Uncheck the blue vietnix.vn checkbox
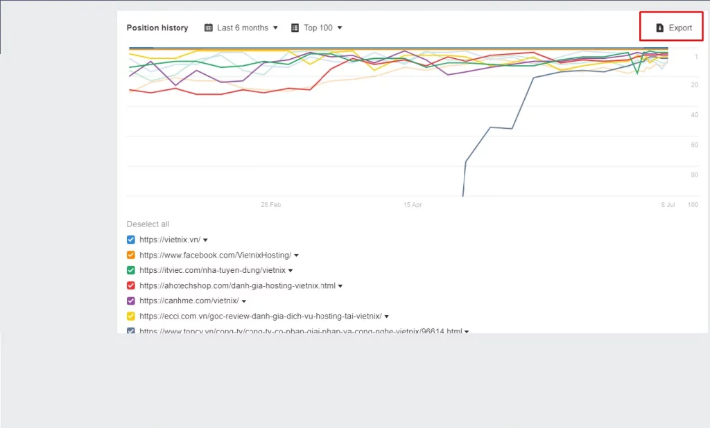The height and width of the screenshot is (428, 710). point(131,240)
